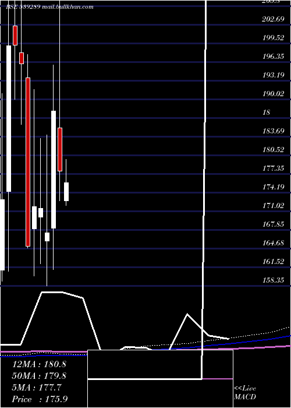Viewport: 291px width, 408px height.
Task: Click the tallest red candlestick body
Action: (x=28, y=162)
